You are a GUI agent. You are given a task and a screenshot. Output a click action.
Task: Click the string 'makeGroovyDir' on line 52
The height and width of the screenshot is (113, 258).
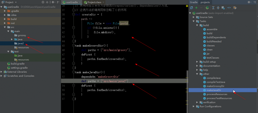108,77
